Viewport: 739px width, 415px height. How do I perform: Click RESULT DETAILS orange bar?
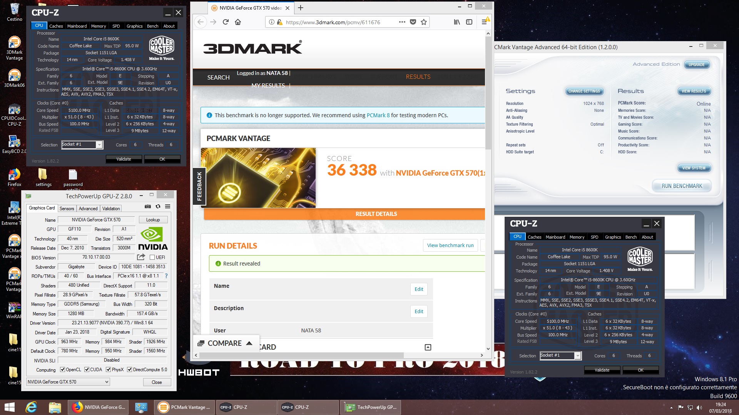click(344, 214)
